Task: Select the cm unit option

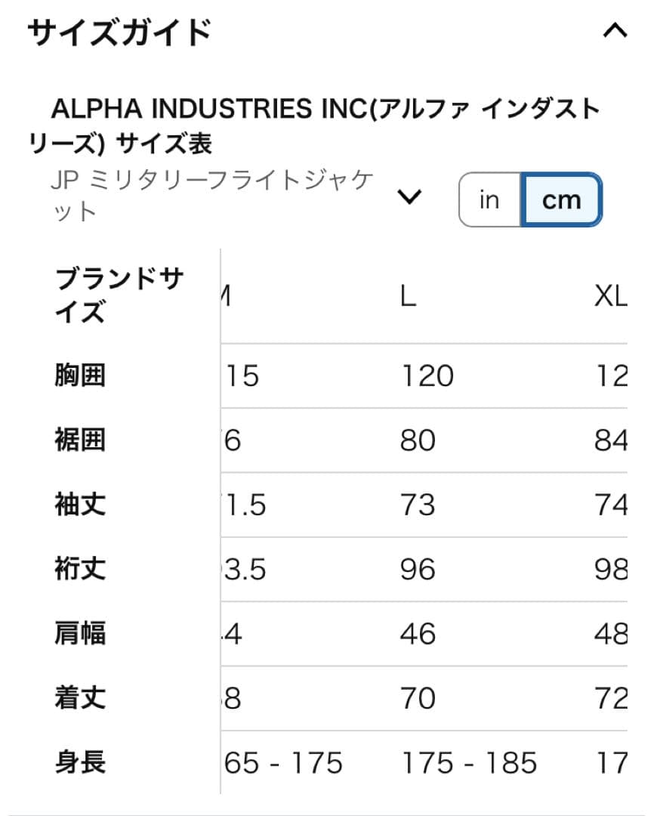Action: 560,199
